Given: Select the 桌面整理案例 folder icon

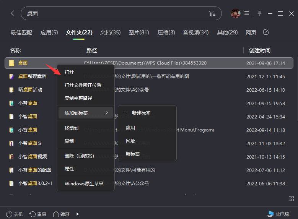Looking at the screenshot, I should click(x=11, y=76).
